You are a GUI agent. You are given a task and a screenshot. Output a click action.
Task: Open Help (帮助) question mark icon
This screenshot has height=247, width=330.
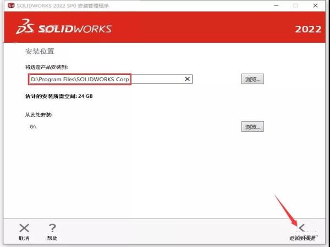(52, 228)
